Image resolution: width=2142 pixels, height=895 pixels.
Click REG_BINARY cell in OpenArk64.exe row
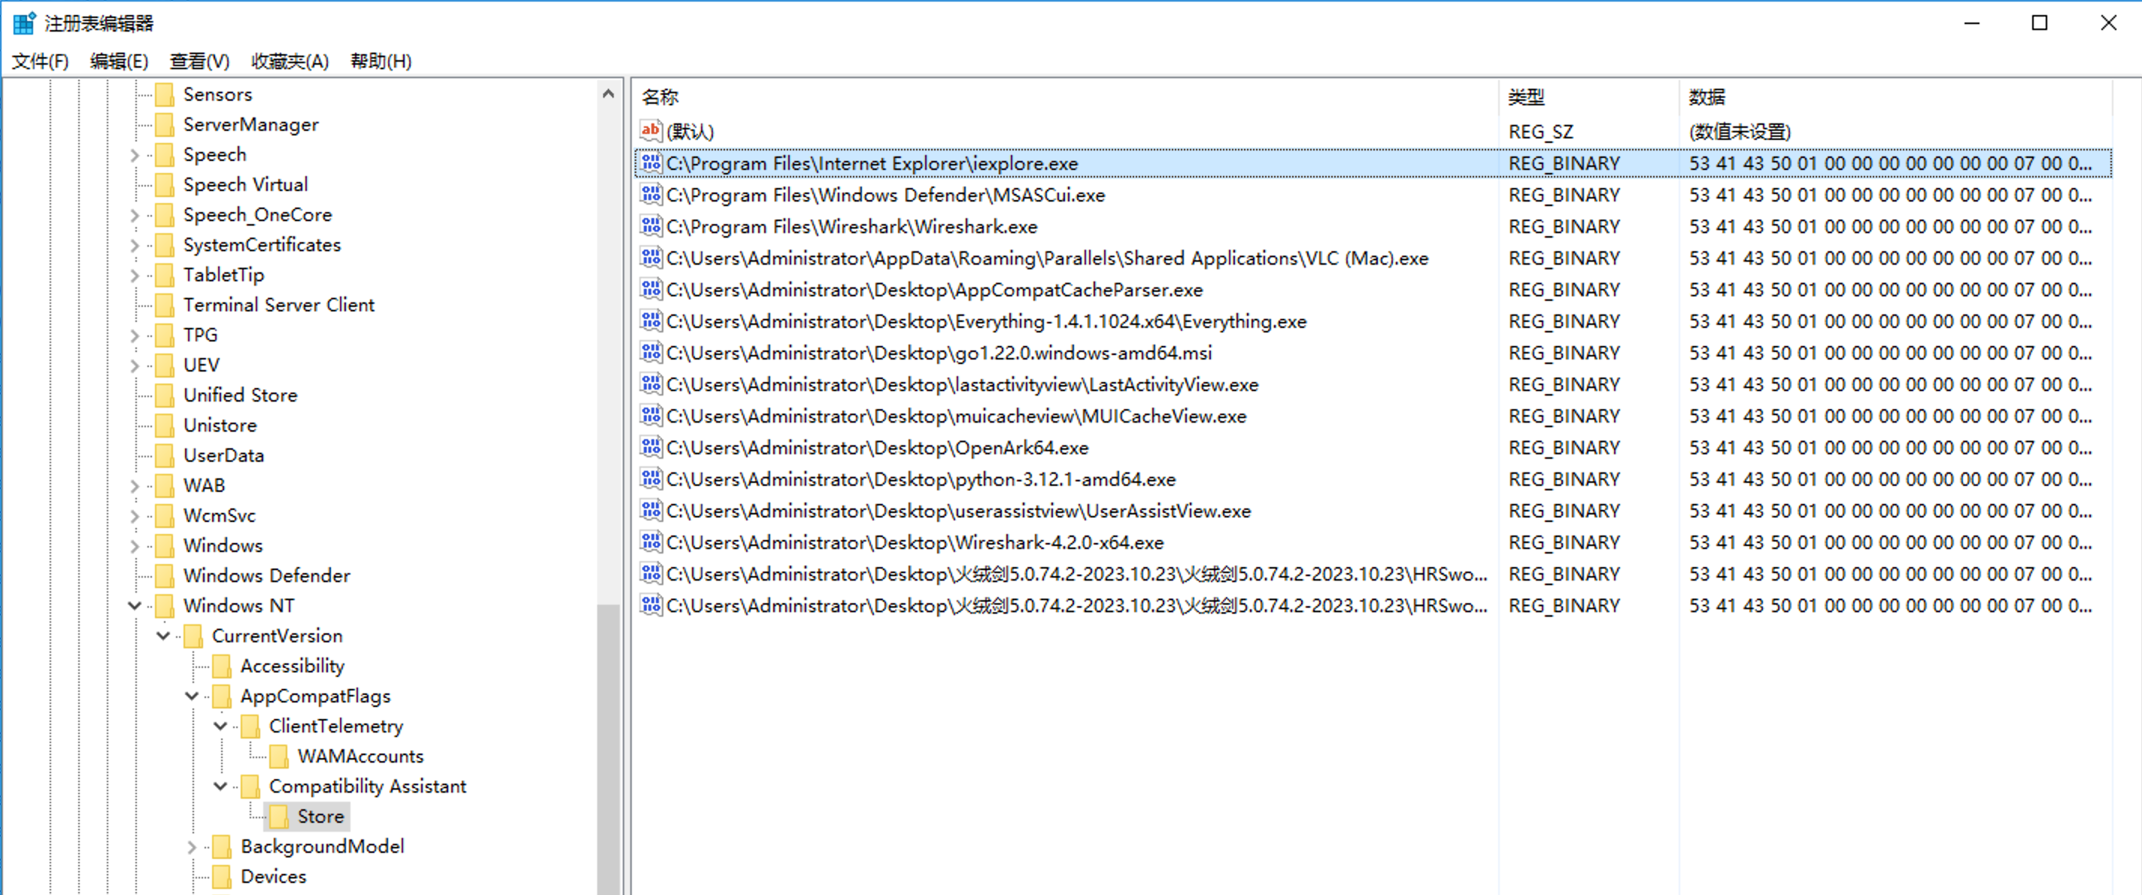[1564, 447]
